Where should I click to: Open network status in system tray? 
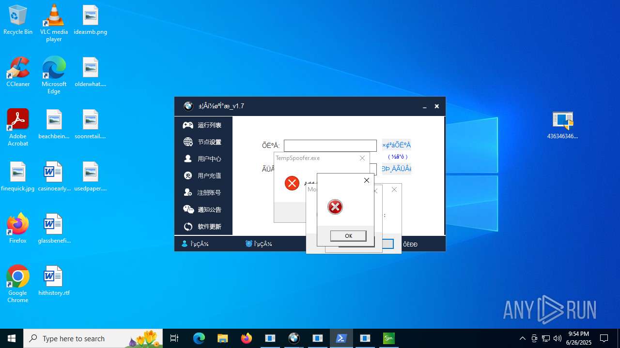tap(546, 338)
